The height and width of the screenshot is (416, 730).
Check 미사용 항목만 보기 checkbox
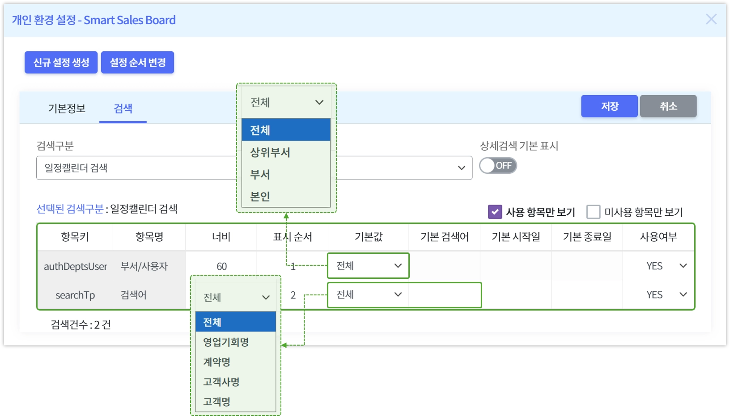[593, 212]
